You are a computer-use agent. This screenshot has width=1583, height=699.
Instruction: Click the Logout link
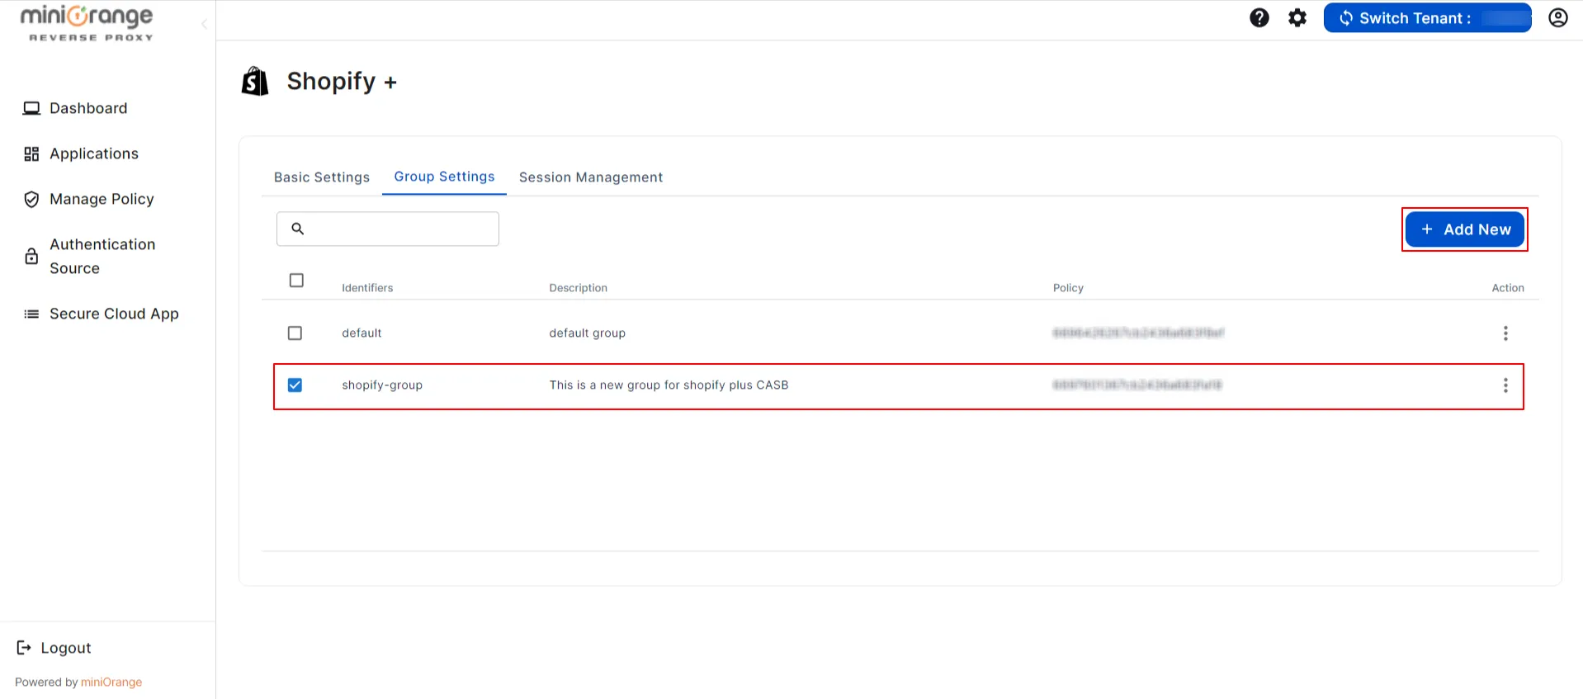coord(54,648)
